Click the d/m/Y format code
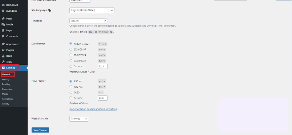Screen dimensions: 292x135 tap(102, 61)
